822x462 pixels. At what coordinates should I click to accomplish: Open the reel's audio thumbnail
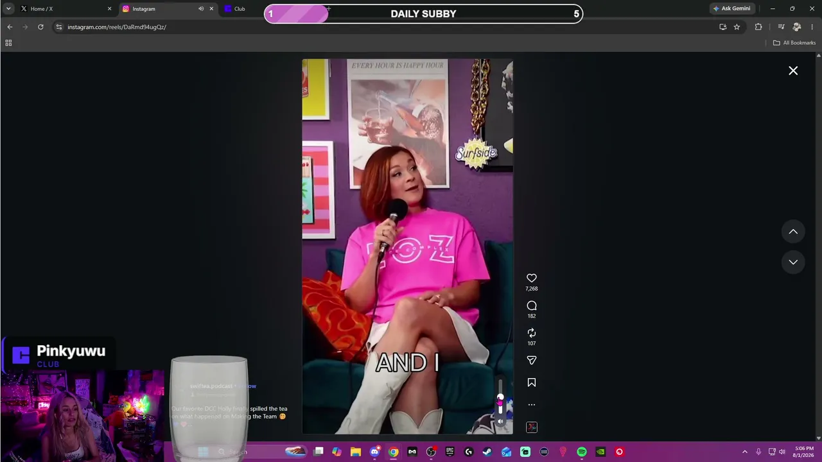coord(532,427)
